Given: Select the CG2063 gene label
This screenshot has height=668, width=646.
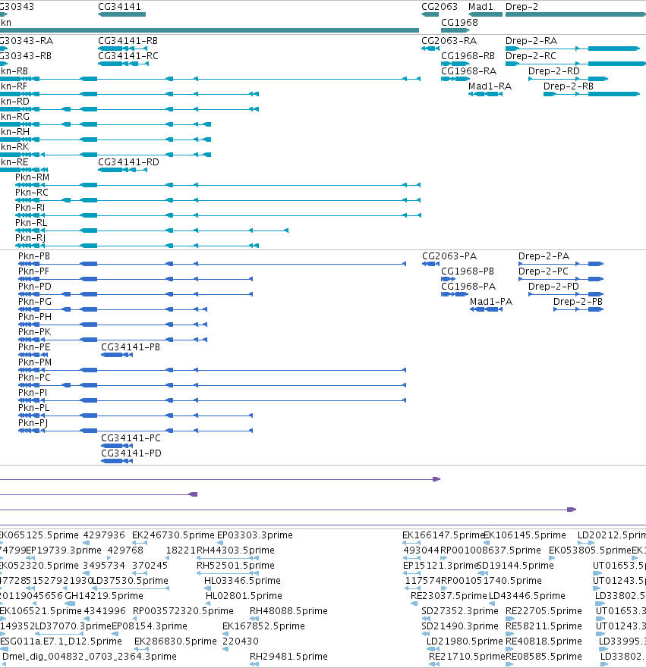Looking at the screenshot, I should pyautogui.click(x=440, y=7).
